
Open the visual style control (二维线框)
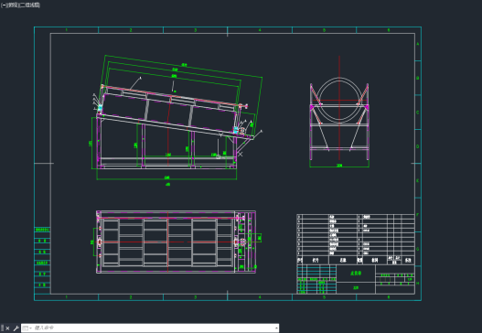coord(30,5)
